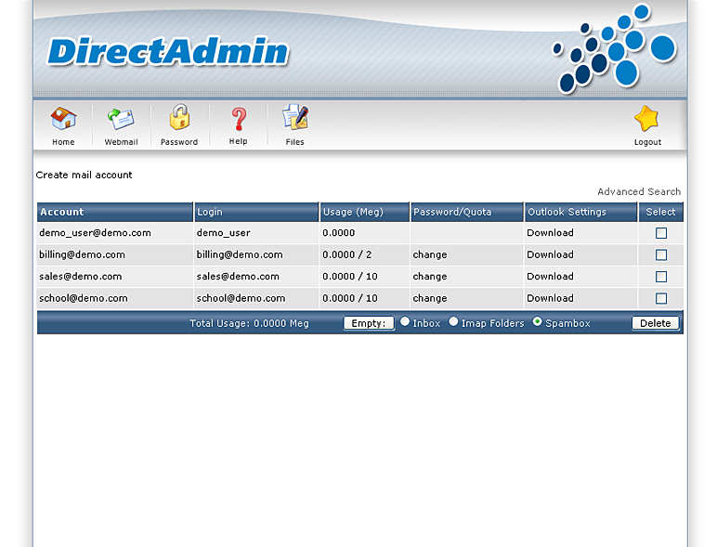The image size is (717, 547).
Task: Check the box for school@demo.com
Action: pyautogui.click(x=661, y=298)
